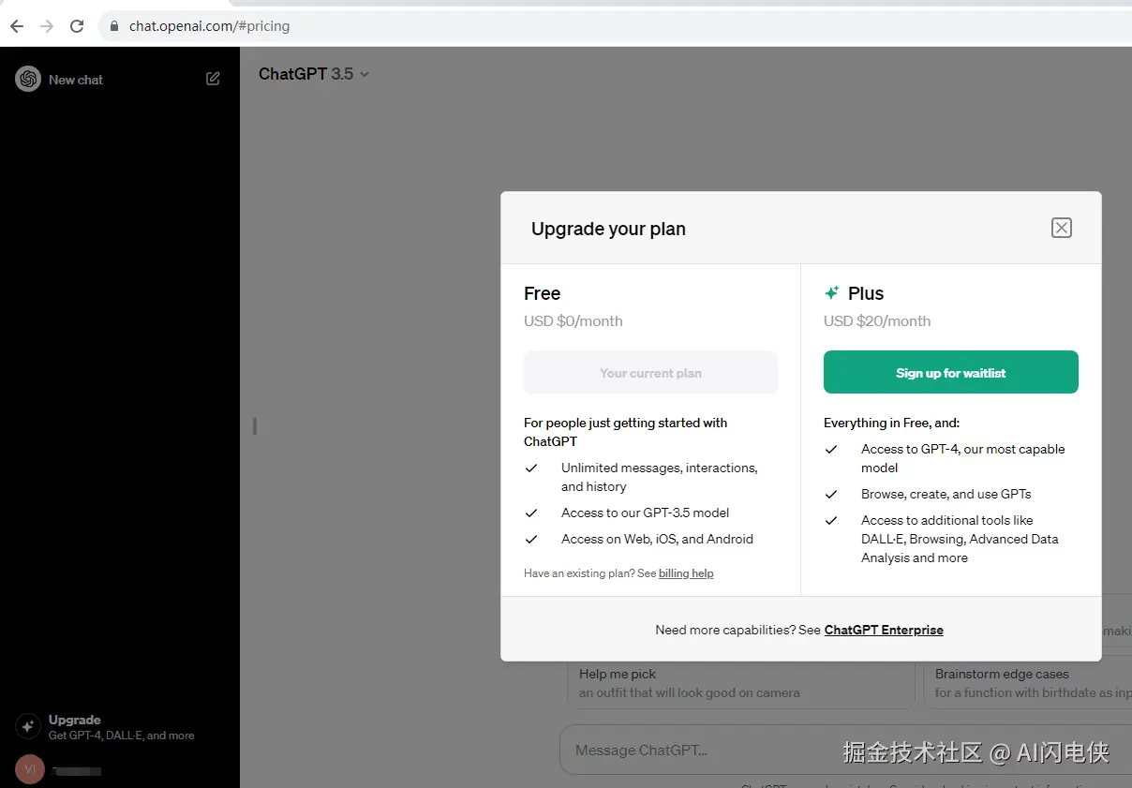Click Access on Web, iOS, and Android text
Viewport: 1132px width, 788px height.
coord(657,539)
